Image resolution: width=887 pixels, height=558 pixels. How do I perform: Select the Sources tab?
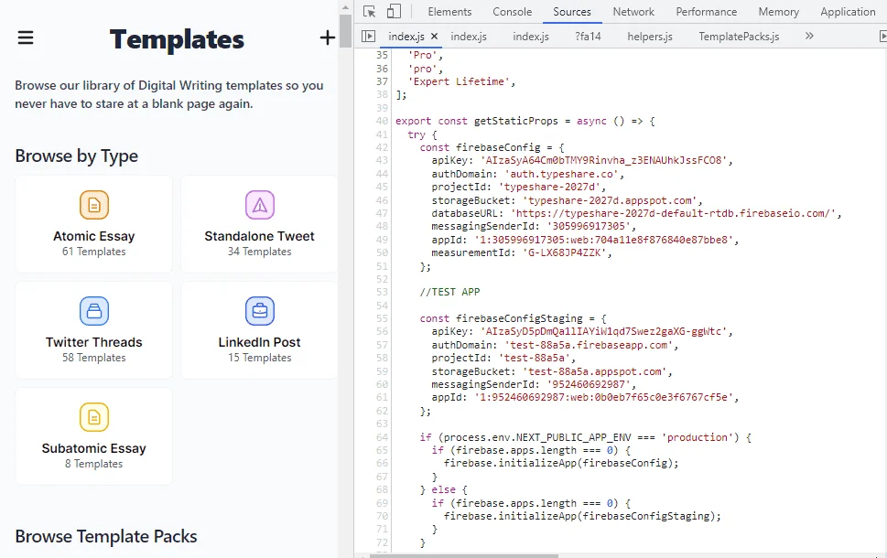tap(572, 11)
